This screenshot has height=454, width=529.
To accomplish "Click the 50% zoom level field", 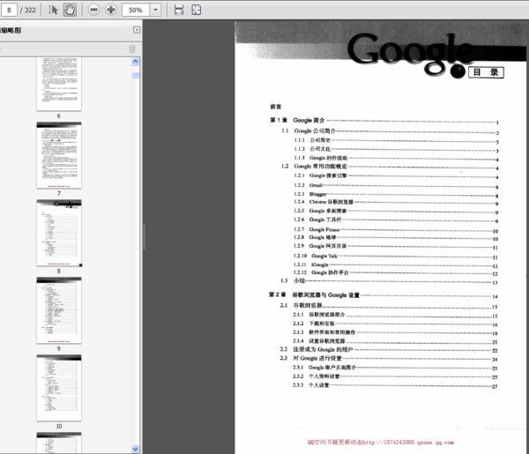I will coord(136,10).
